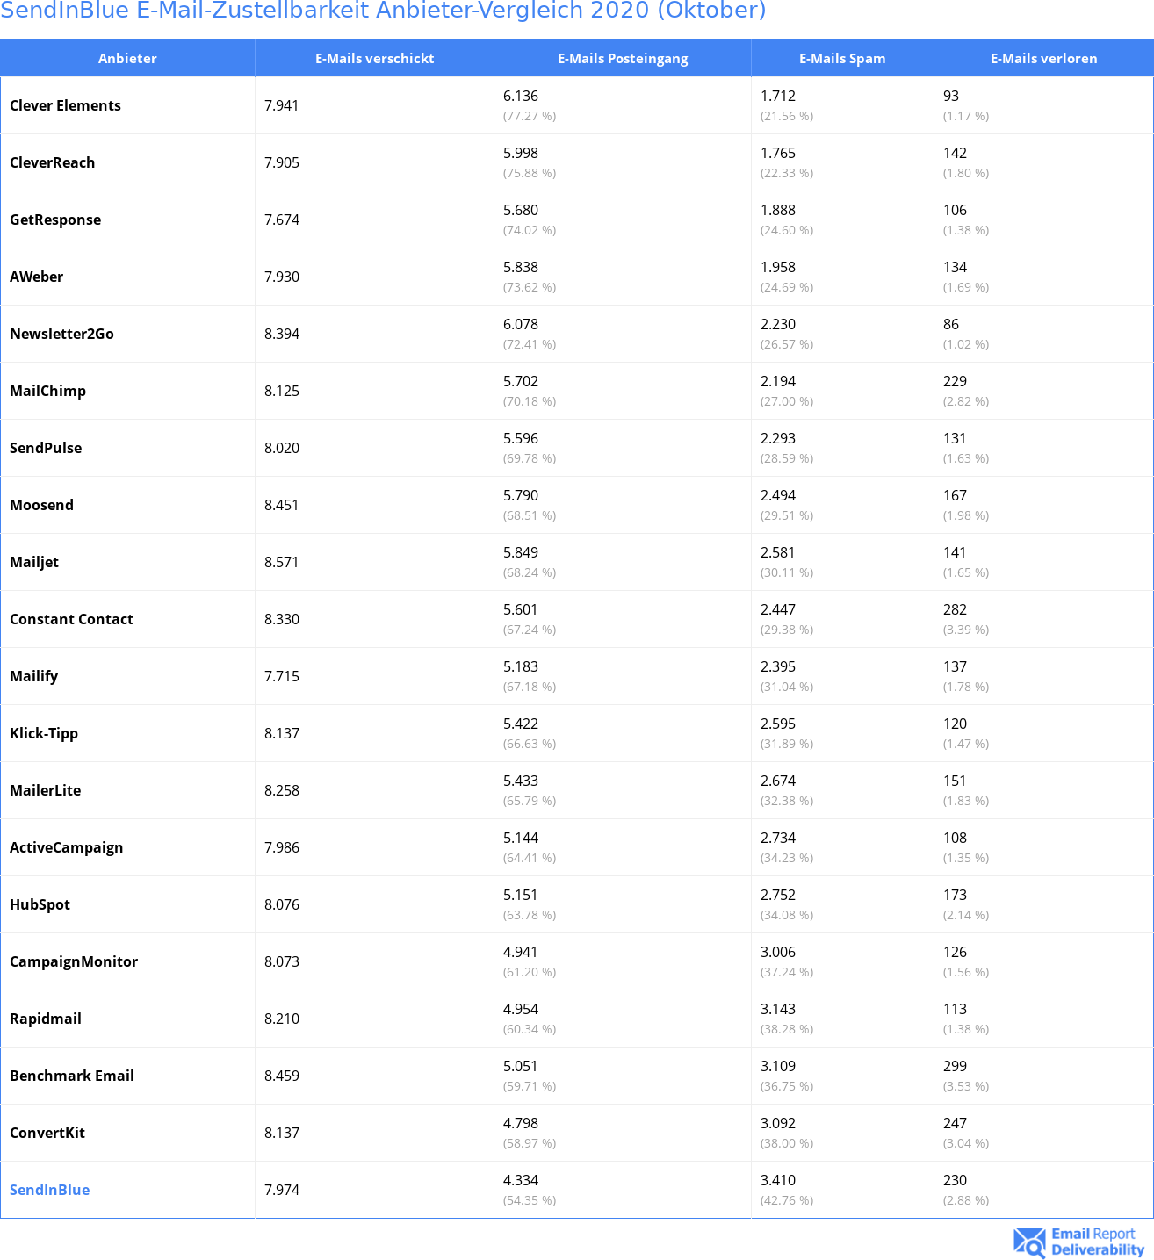
Task: Sort by the E-Mails Posteingang column header
Action: [623, 58]
